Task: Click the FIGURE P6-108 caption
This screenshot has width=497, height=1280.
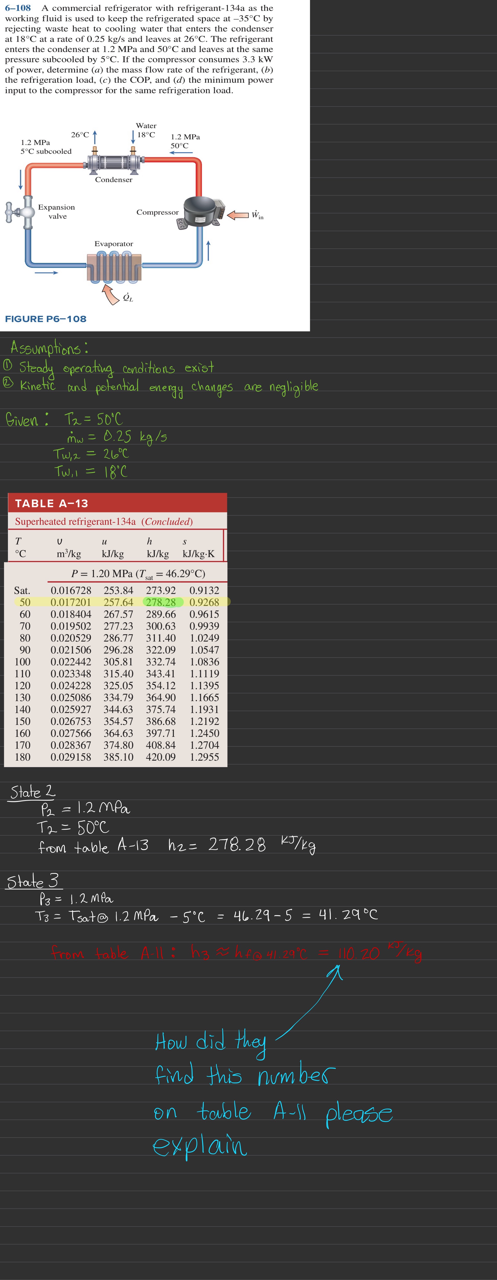Action: [x=46, y=319]
